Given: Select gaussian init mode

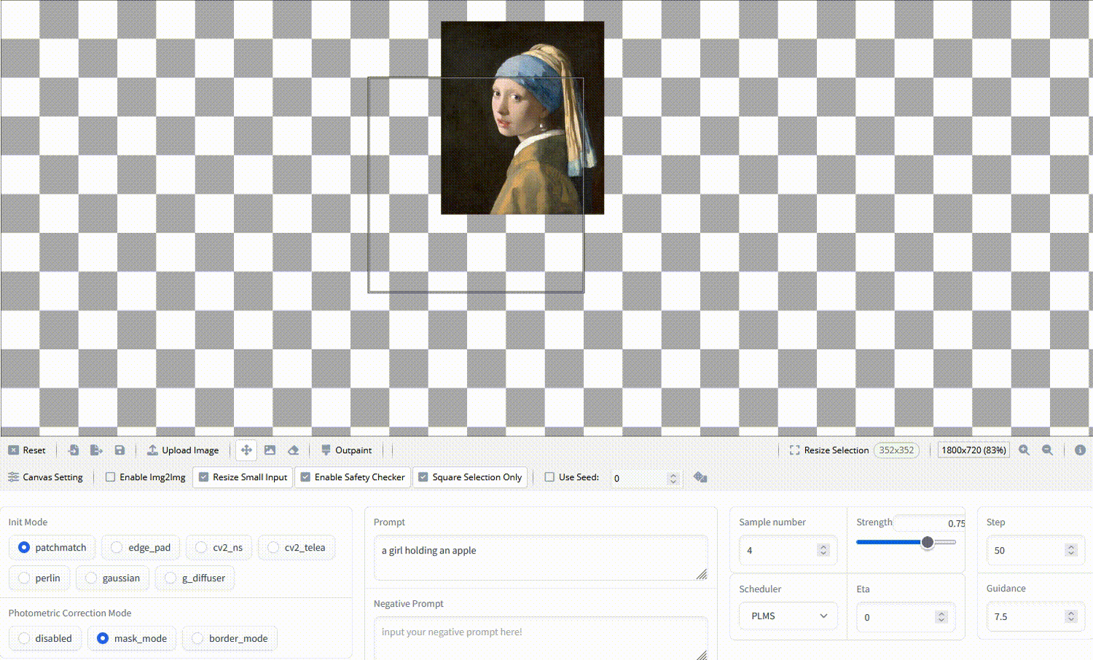Looking at the screenshot, I should click(113, 578).
